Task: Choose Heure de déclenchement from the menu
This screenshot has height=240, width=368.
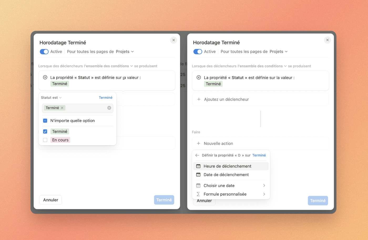Action: (x=228, y=166)
